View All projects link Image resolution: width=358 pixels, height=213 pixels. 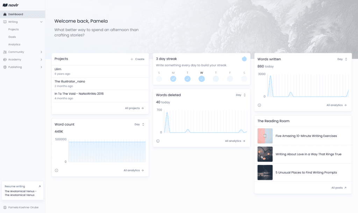pyautogui.click(x=134, y=108)
